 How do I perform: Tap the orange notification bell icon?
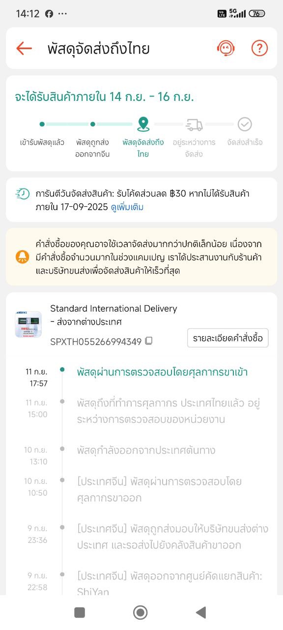[x=22, y=256]
